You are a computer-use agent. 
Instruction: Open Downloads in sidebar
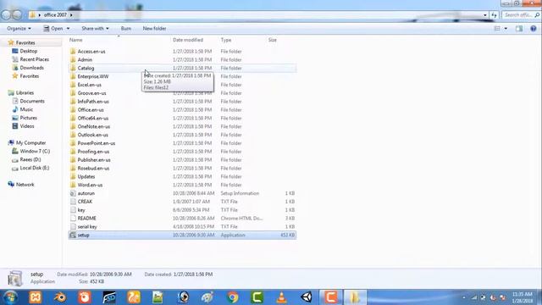[x=32, y=68]
